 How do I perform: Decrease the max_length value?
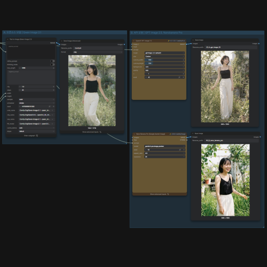[20, 68]
